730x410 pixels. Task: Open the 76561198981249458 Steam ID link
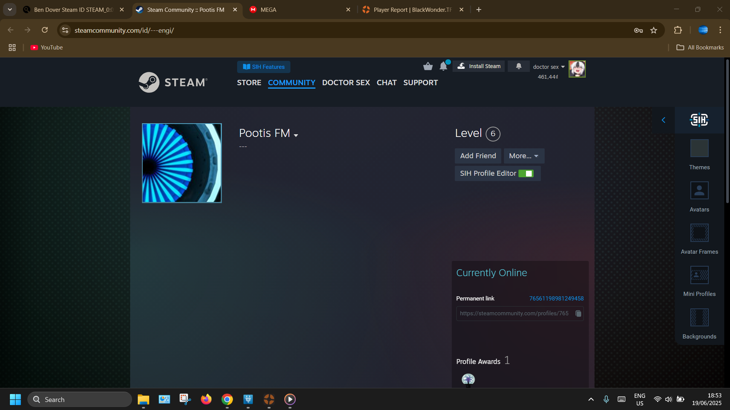[556, 299]
